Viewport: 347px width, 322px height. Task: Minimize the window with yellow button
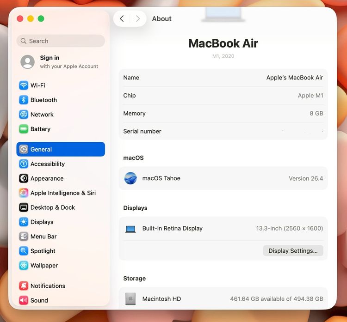[x=31, y=18]
